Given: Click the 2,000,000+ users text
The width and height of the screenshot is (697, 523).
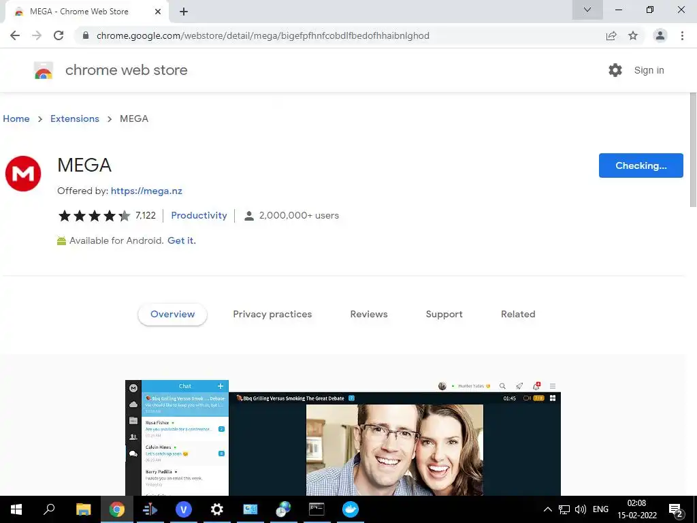Looking at the screenshot, I should (299, 215).
